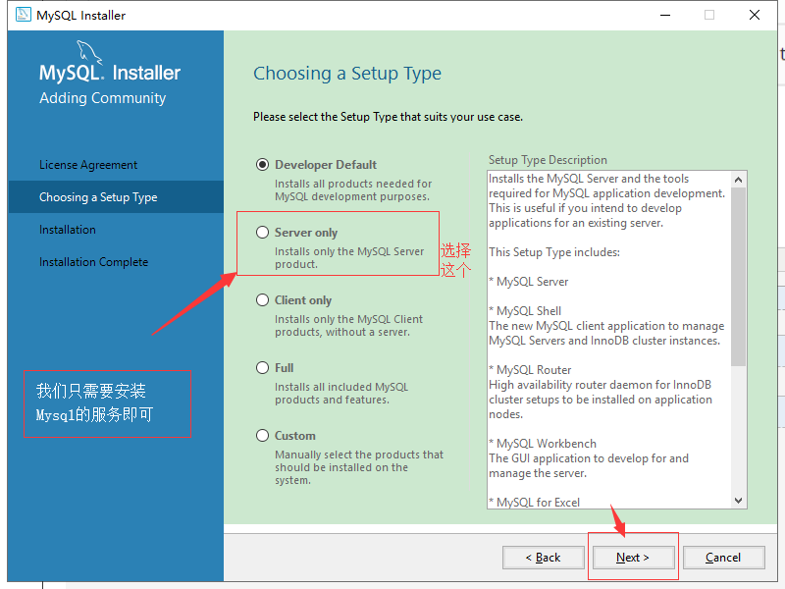
Task: Open License Agreement step in sidebar
Action: (88, 165)
